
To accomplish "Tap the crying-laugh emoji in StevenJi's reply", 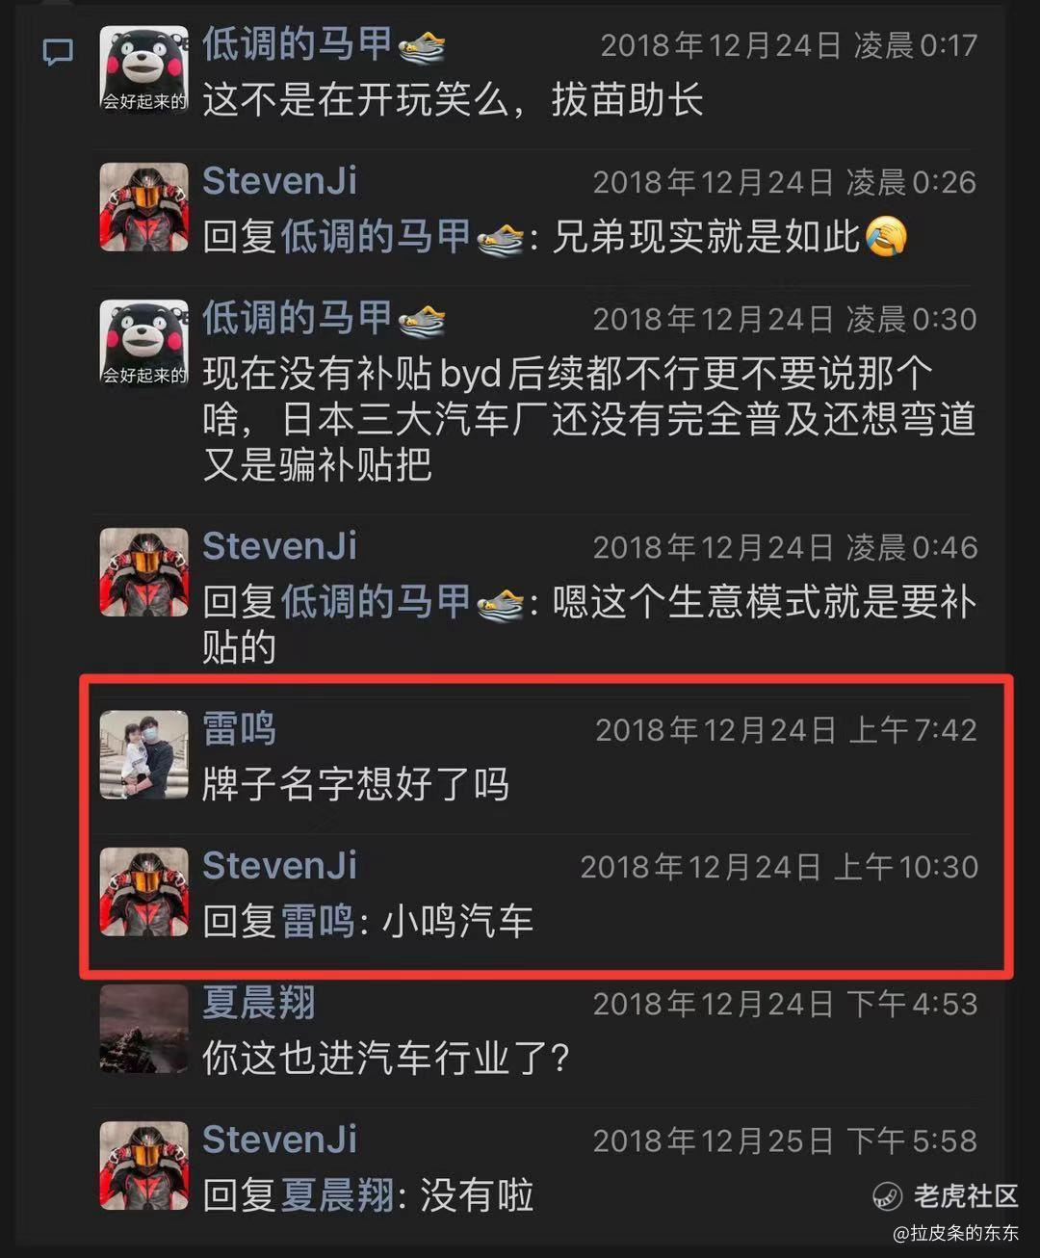I will (886, 236).
